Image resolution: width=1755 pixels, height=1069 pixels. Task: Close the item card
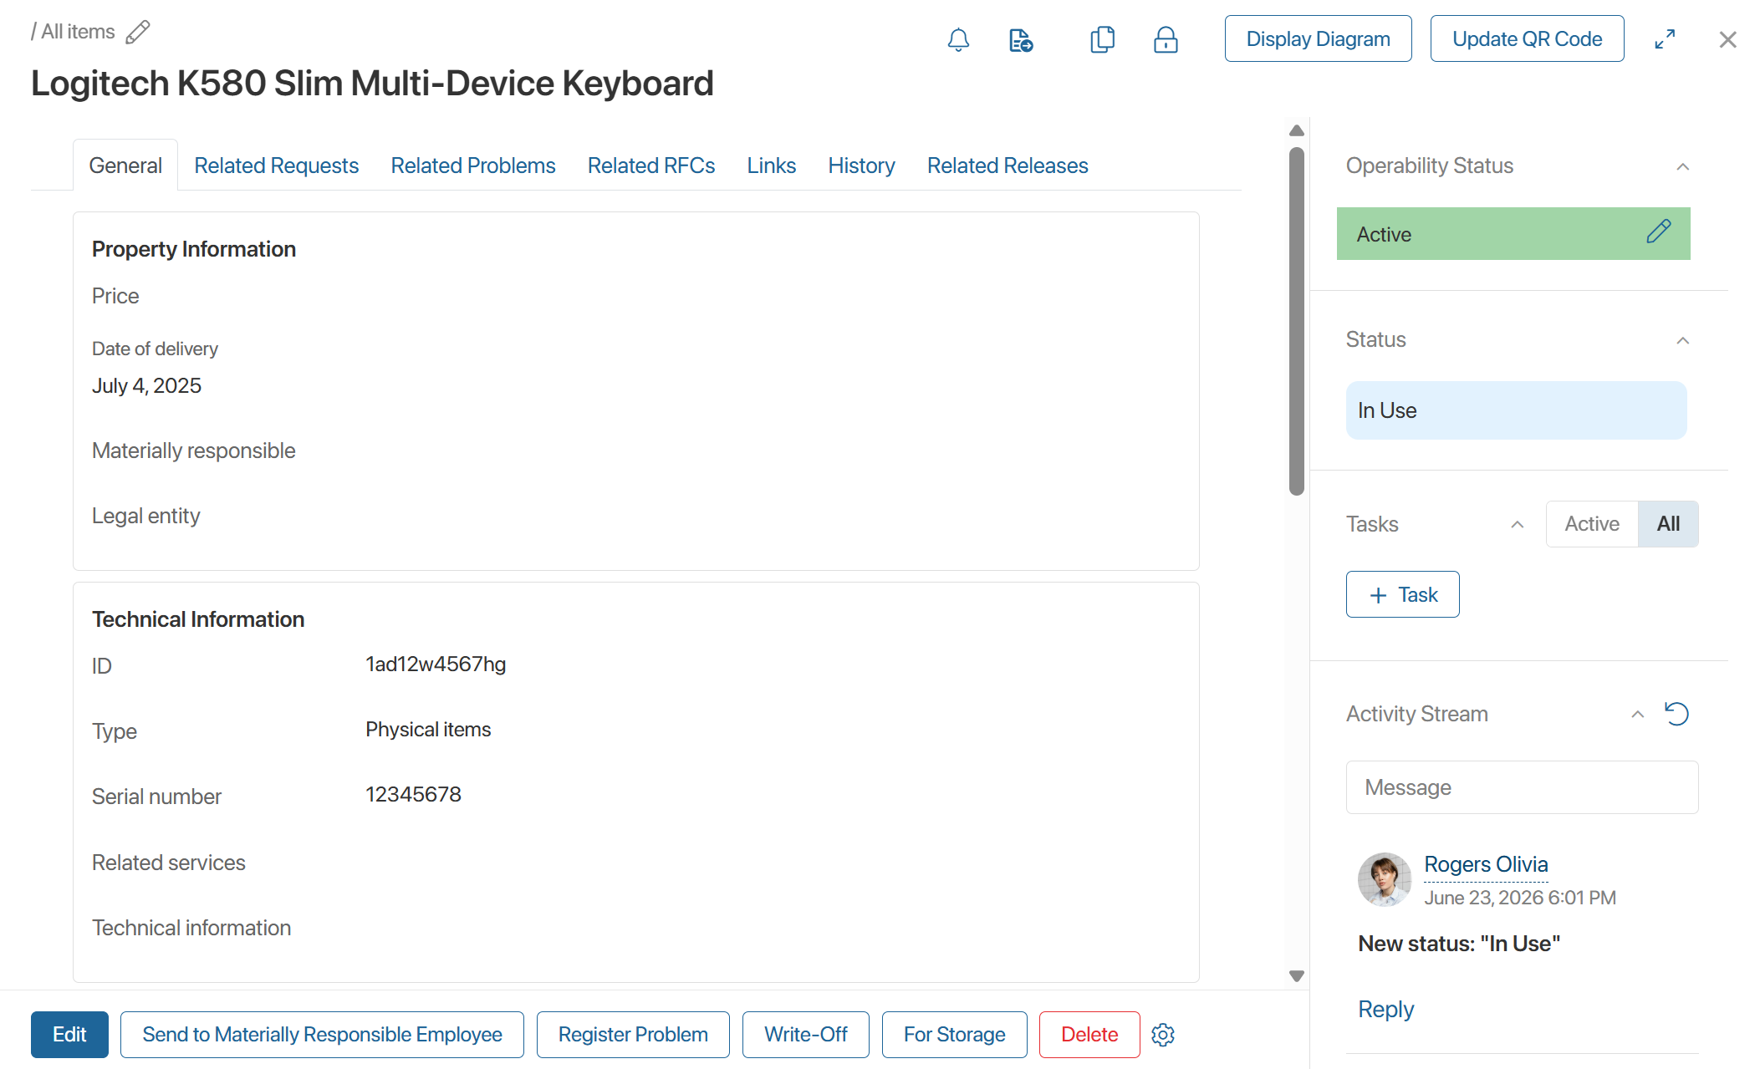[1727, 39]
